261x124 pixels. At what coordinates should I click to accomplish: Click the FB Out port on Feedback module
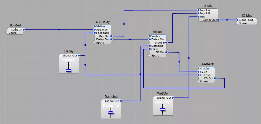click(x=215, y=78)
